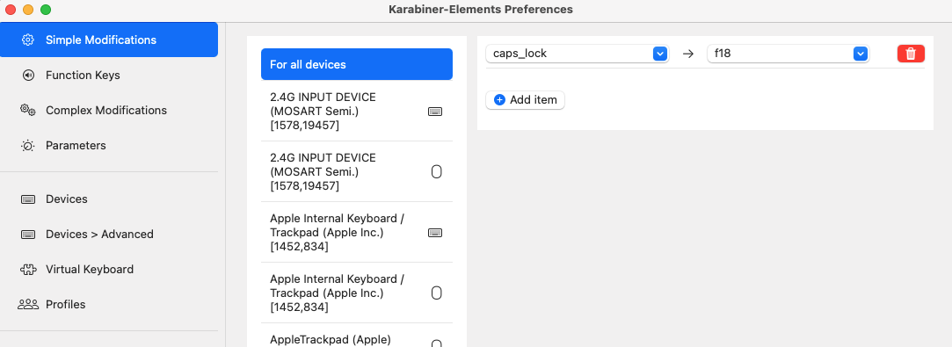Click the Parameters sun-dial icon
This screenshot has width=952, height=347.
pos(28,146)
